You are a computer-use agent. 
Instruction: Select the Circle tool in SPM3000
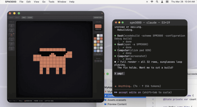click(11, 49)
